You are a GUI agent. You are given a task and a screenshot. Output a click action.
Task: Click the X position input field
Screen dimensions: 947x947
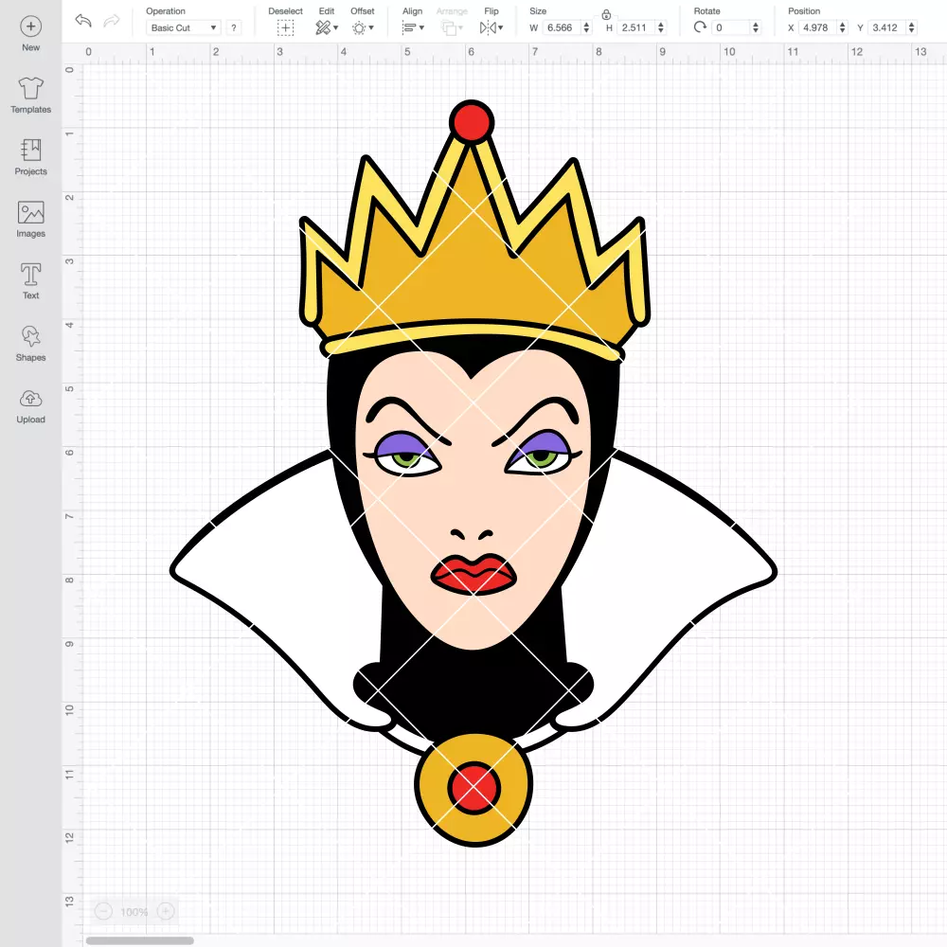coord(818,27)
